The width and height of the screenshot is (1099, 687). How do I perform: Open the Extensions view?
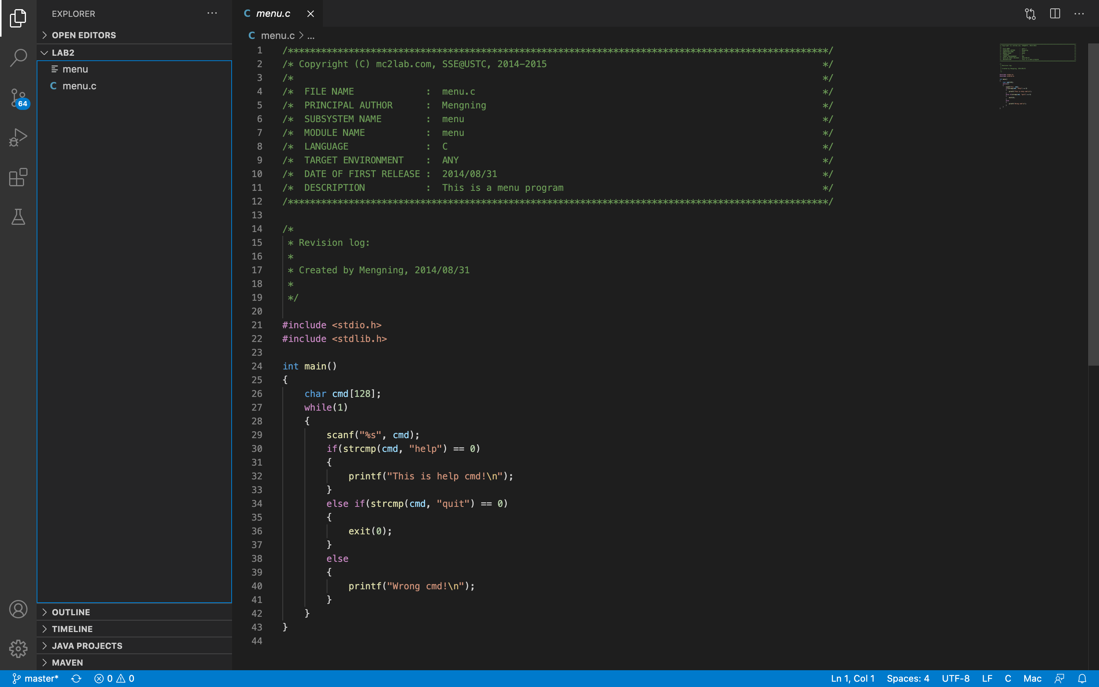click(x=18, y=177)
